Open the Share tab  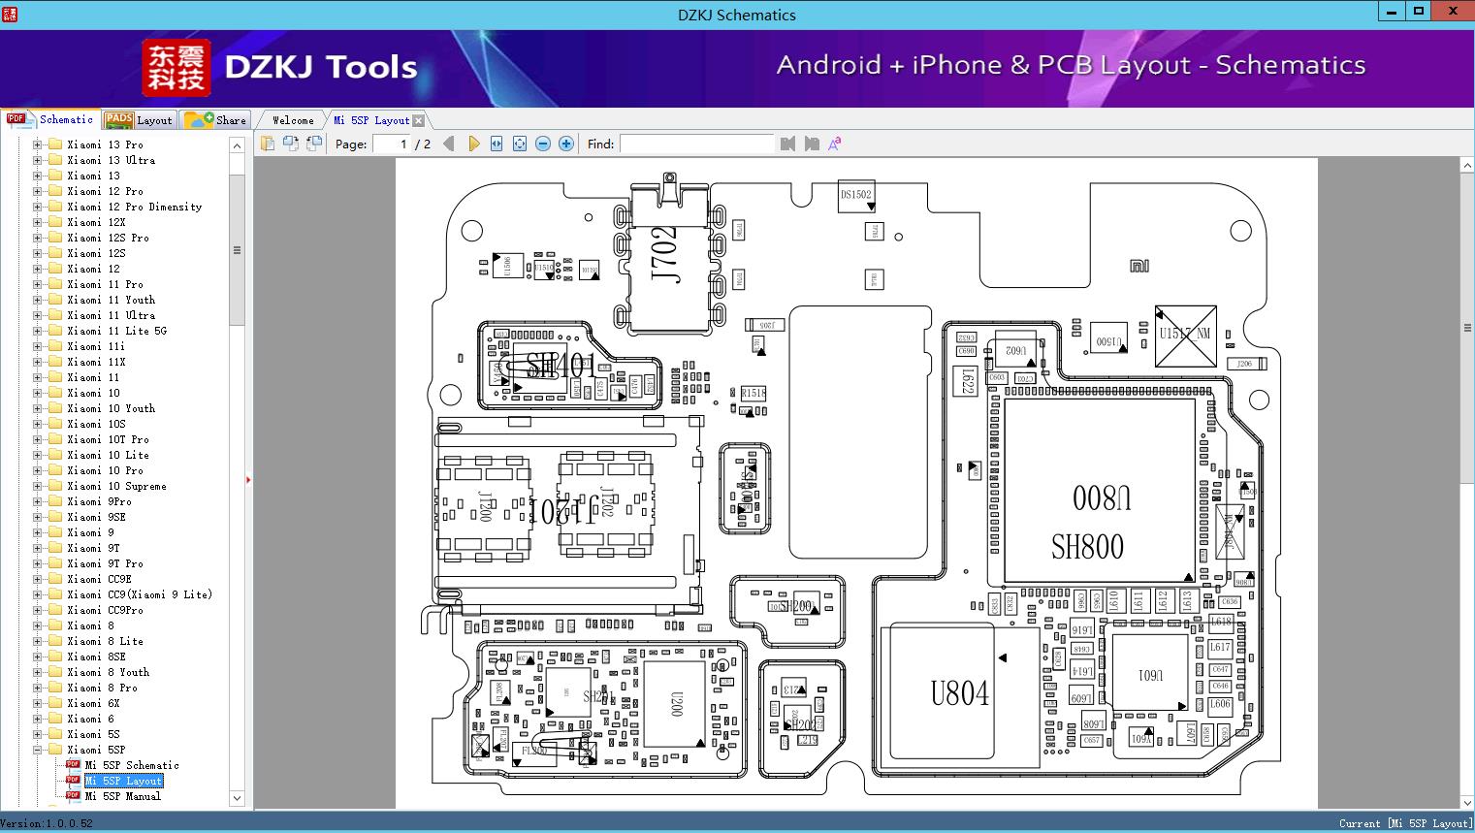[x=215, y=120]
